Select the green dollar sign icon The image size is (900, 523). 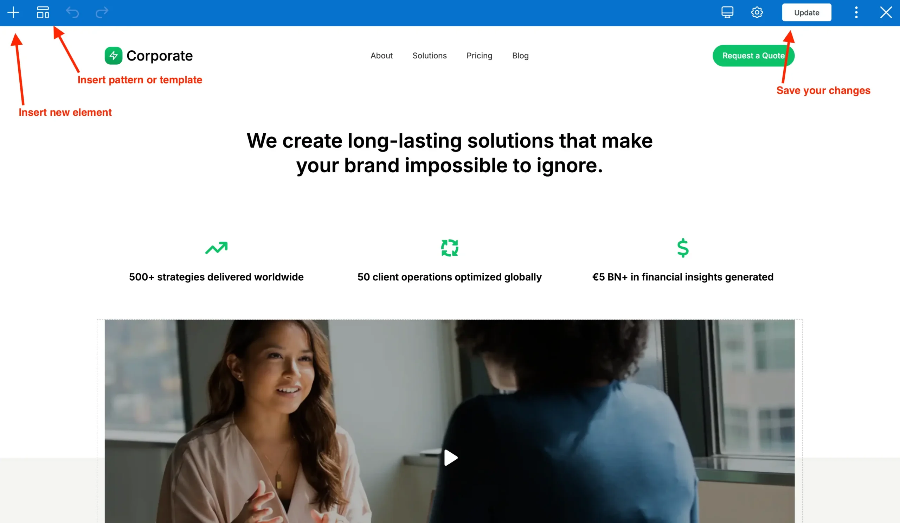[x=683, y=248]
